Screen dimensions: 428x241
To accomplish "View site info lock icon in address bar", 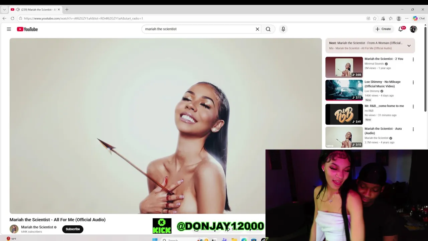I will tap(20, 18).
